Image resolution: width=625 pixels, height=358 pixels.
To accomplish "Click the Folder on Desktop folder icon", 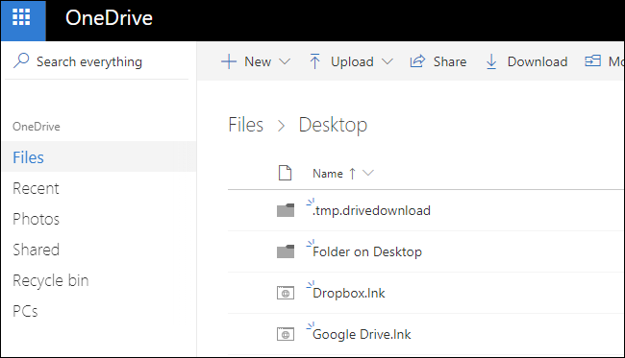I will point(286,251).
